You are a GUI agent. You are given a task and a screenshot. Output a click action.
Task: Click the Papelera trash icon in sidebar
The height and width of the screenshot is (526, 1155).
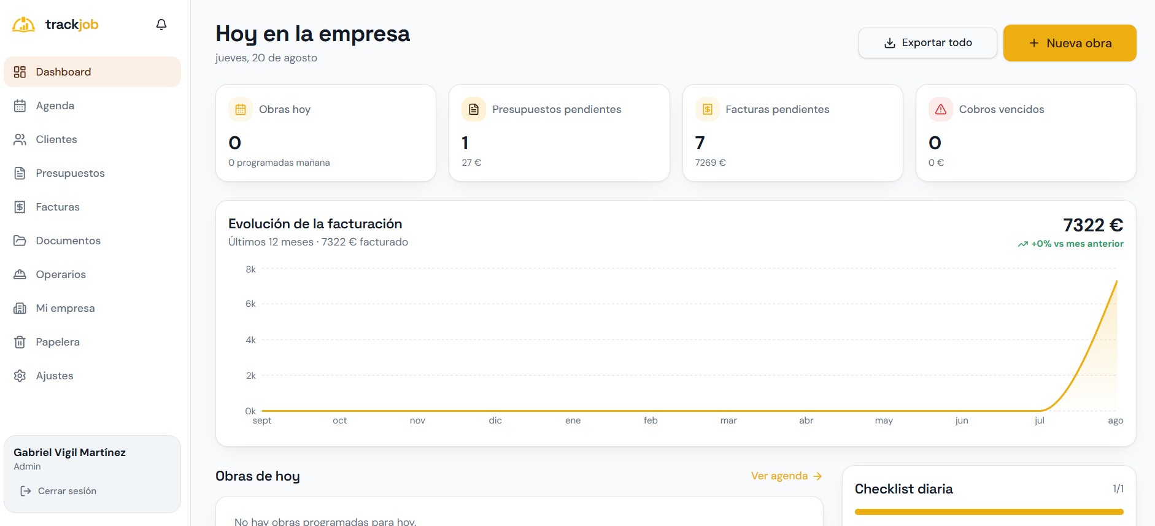[20, 342]
